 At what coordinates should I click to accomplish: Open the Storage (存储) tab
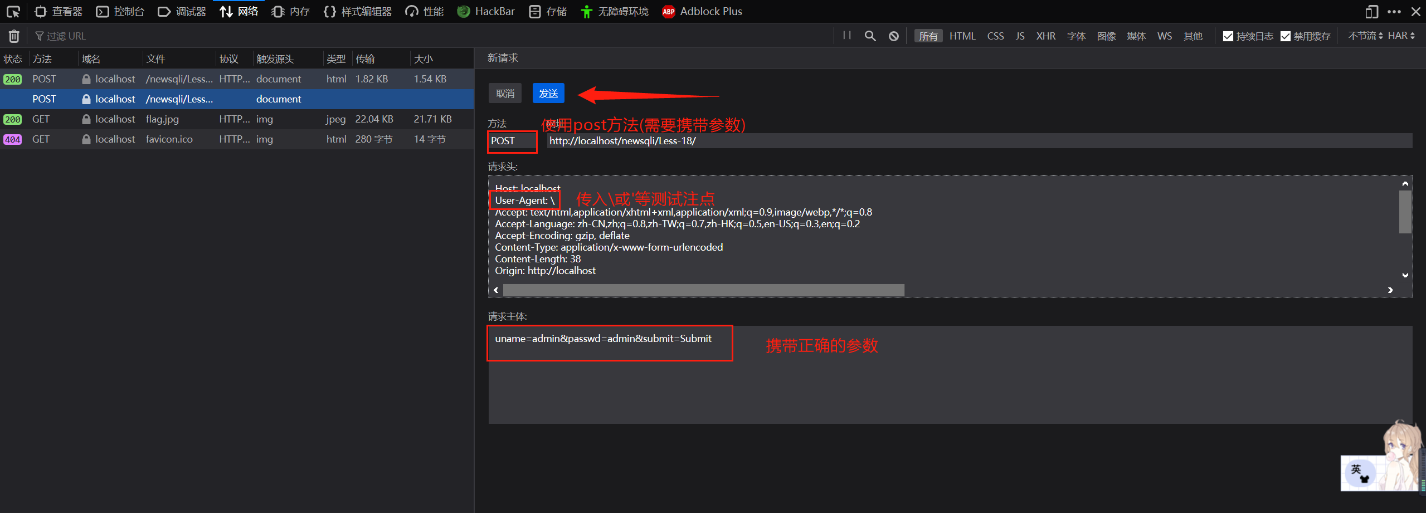coord(548,12)
